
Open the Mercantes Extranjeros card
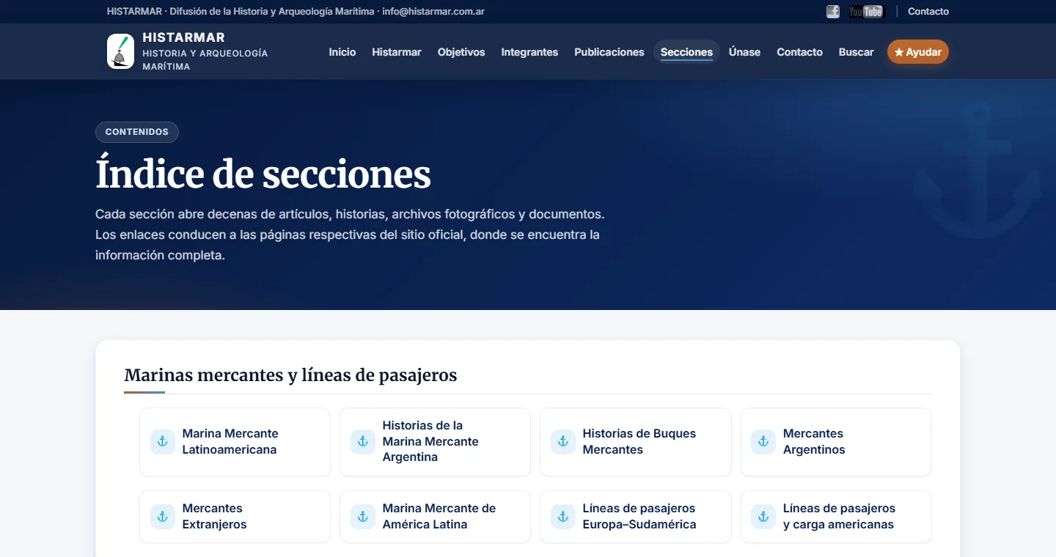235,517
